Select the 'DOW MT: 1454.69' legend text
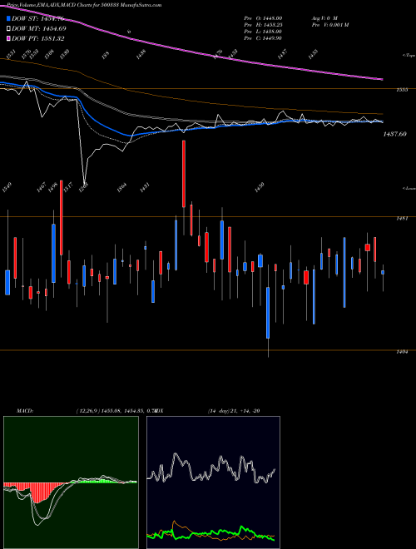Image resolution: width=416 pixels, height=549 pixels. point(39,29)
